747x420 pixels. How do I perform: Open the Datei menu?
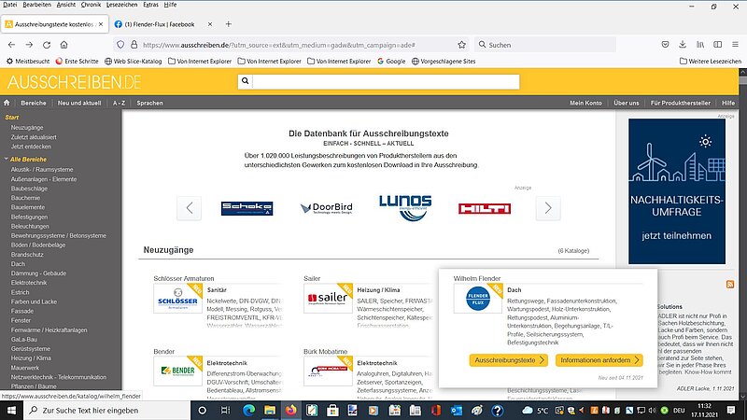coord(9,5)
